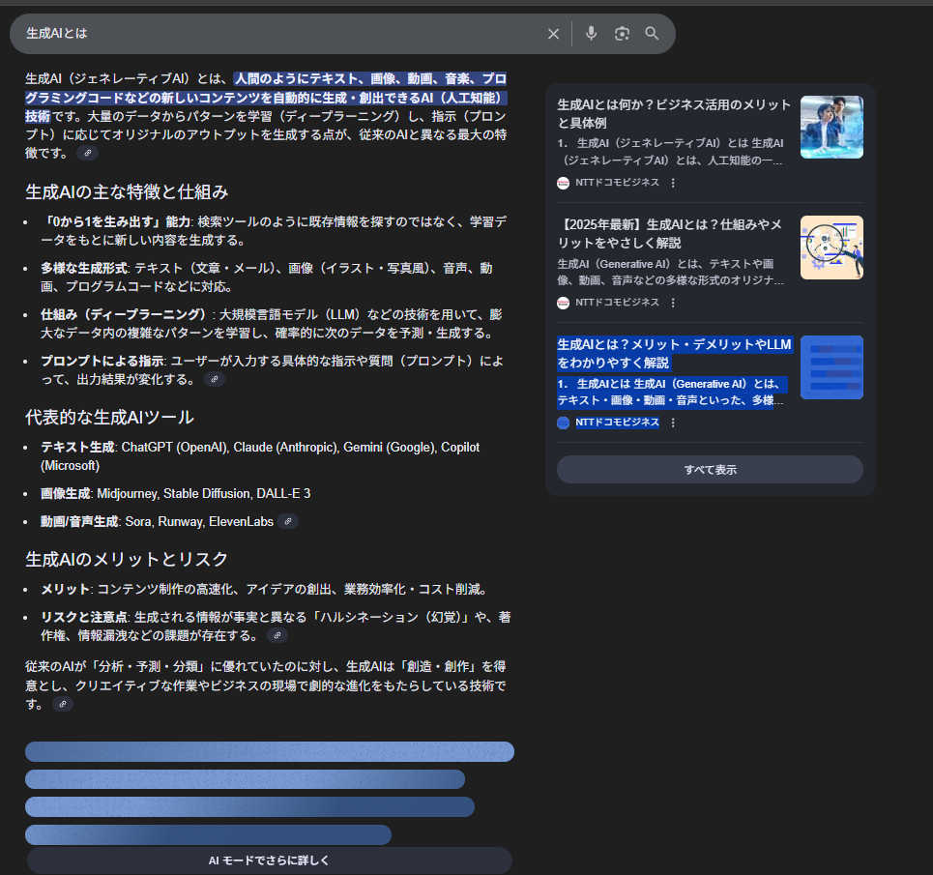Click the thumbnail of the ビジネス活用 article
The image size is (933, 875).
831,127
